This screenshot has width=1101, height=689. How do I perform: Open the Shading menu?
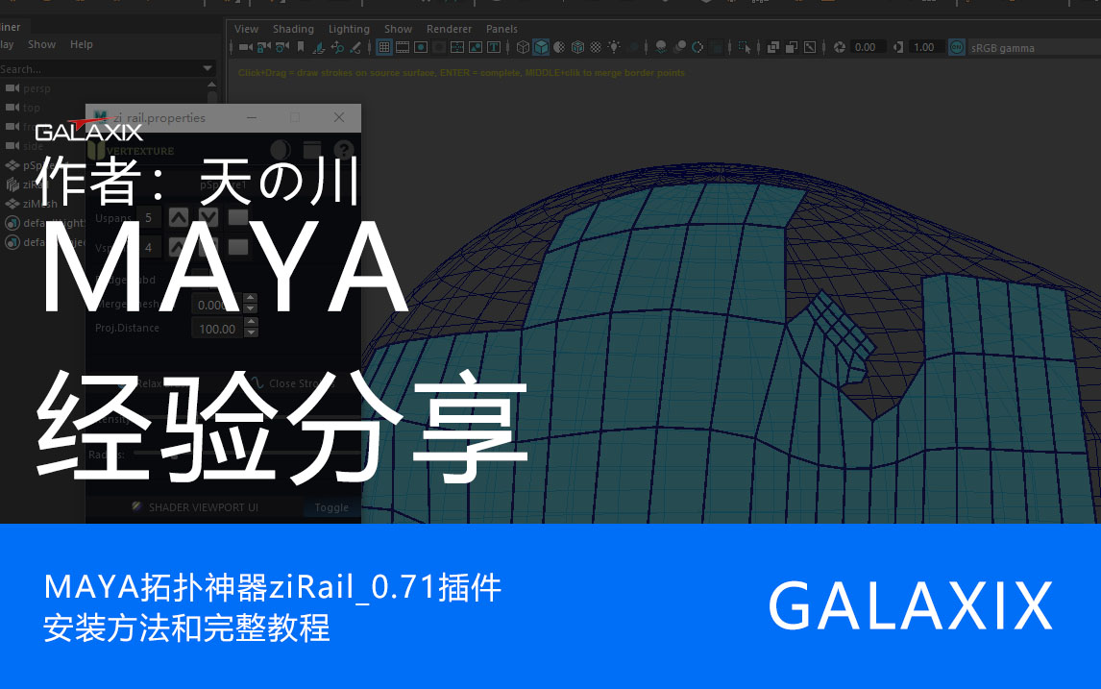(x=293, y=29)
